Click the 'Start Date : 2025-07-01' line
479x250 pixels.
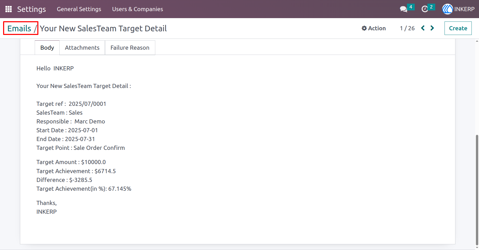click(x=67, y=130)
